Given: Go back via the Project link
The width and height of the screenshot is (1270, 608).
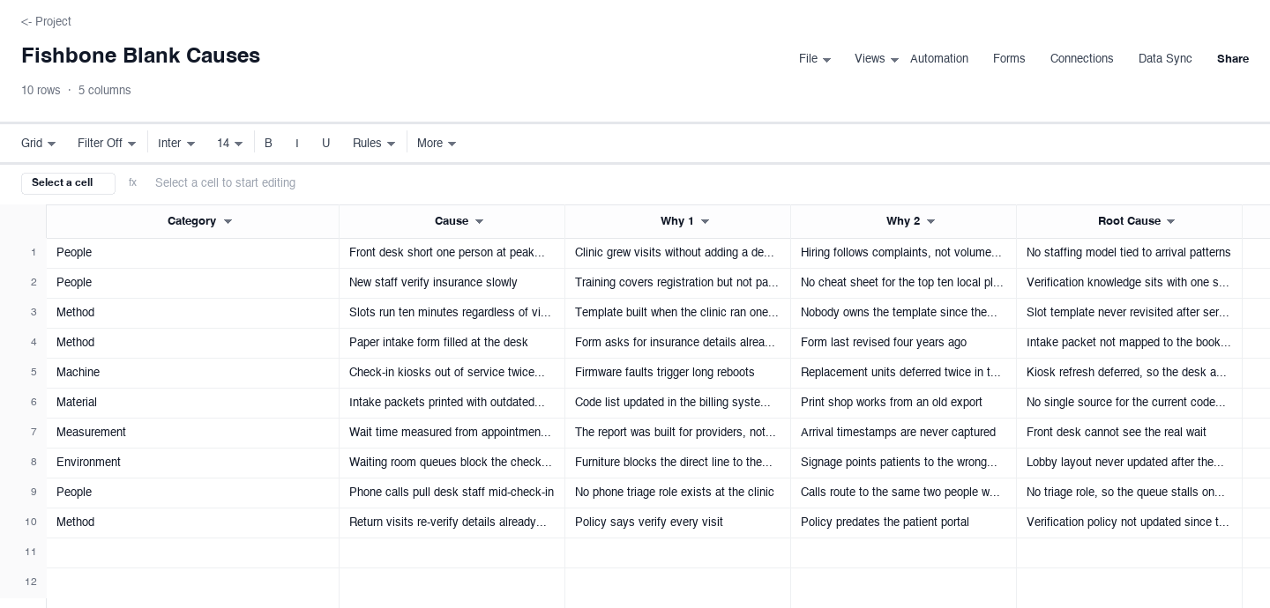Looking at the screenshot, I should pos(46,21).
